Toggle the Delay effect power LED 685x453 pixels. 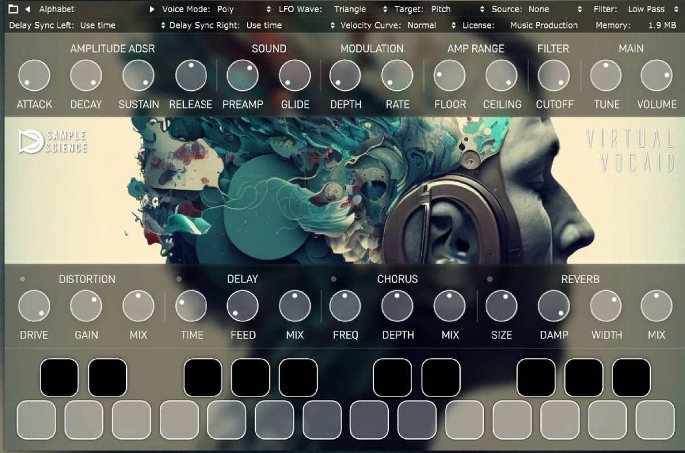click(179, 279)
